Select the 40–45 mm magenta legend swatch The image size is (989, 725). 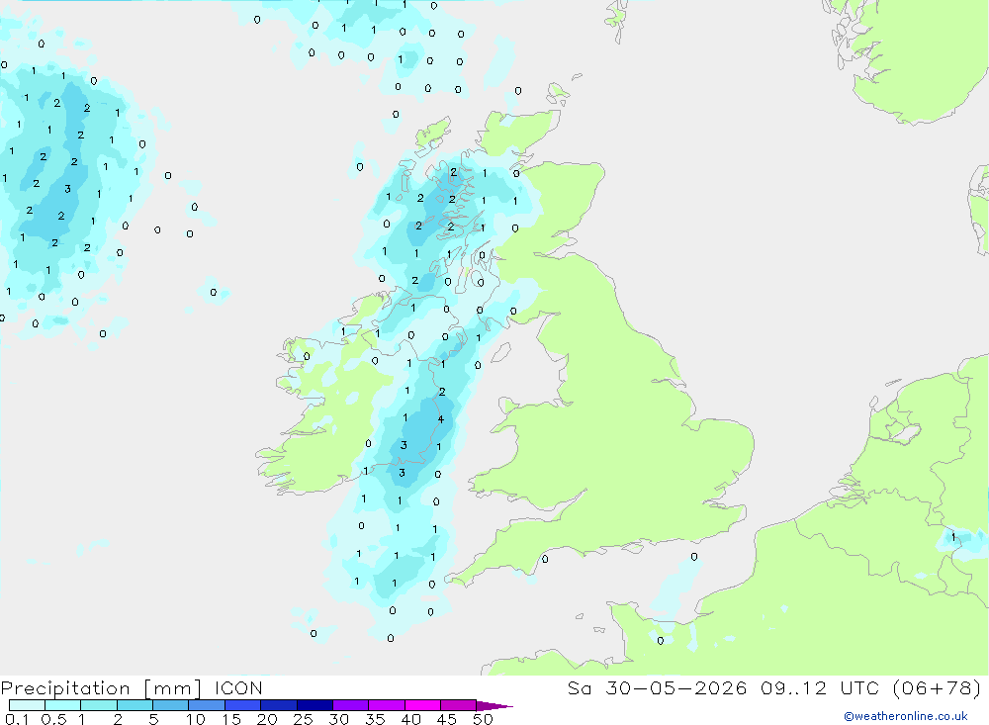click(422, 705)
